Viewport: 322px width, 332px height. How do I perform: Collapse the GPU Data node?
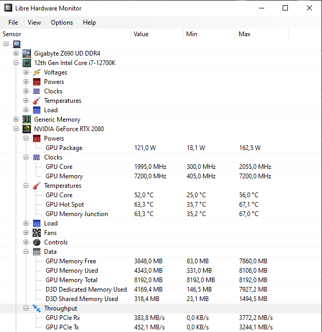[x=26, y=252]
